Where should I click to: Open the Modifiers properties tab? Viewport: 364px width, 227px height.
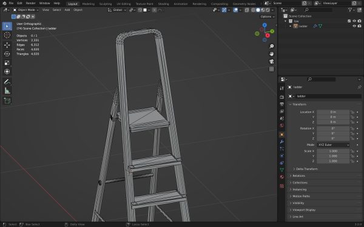point(282,142)
